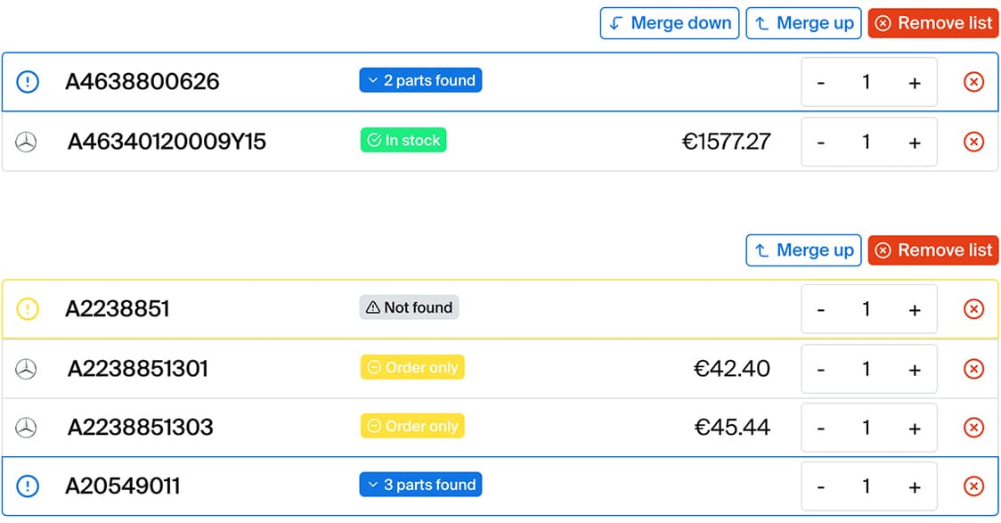1001x523 pixels.
Task: Click the quantity value for A20549011
Action: click(x=867, y=486)
